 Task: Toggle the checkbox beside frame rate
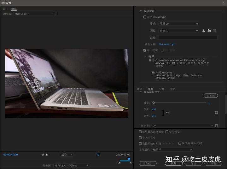point(216,125)
